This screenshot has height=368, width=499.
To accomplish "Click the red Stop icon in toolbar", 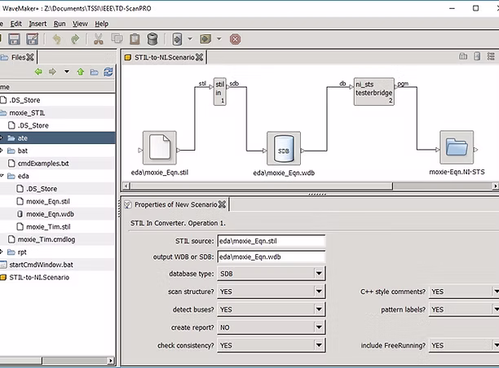I will [235, 39].
